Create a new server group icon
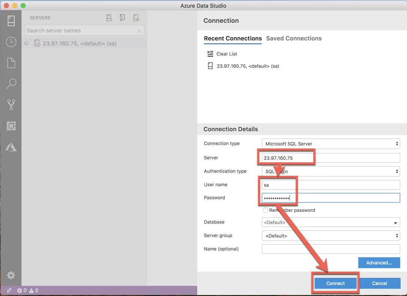 pyautogui.click(x=122, y=18)
